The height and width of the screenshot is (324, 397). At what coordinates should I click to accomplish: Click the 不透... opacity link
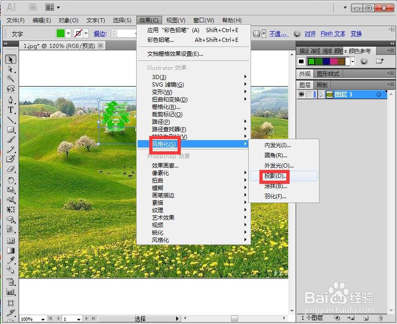279,34
